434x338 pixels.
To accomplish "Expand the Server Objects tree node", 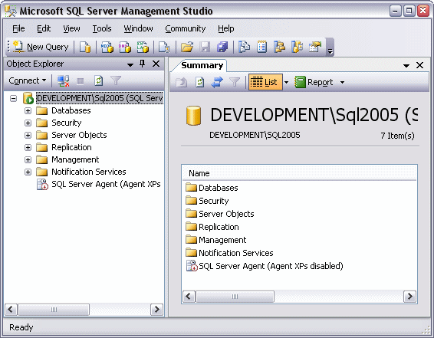I will (28, 135).
